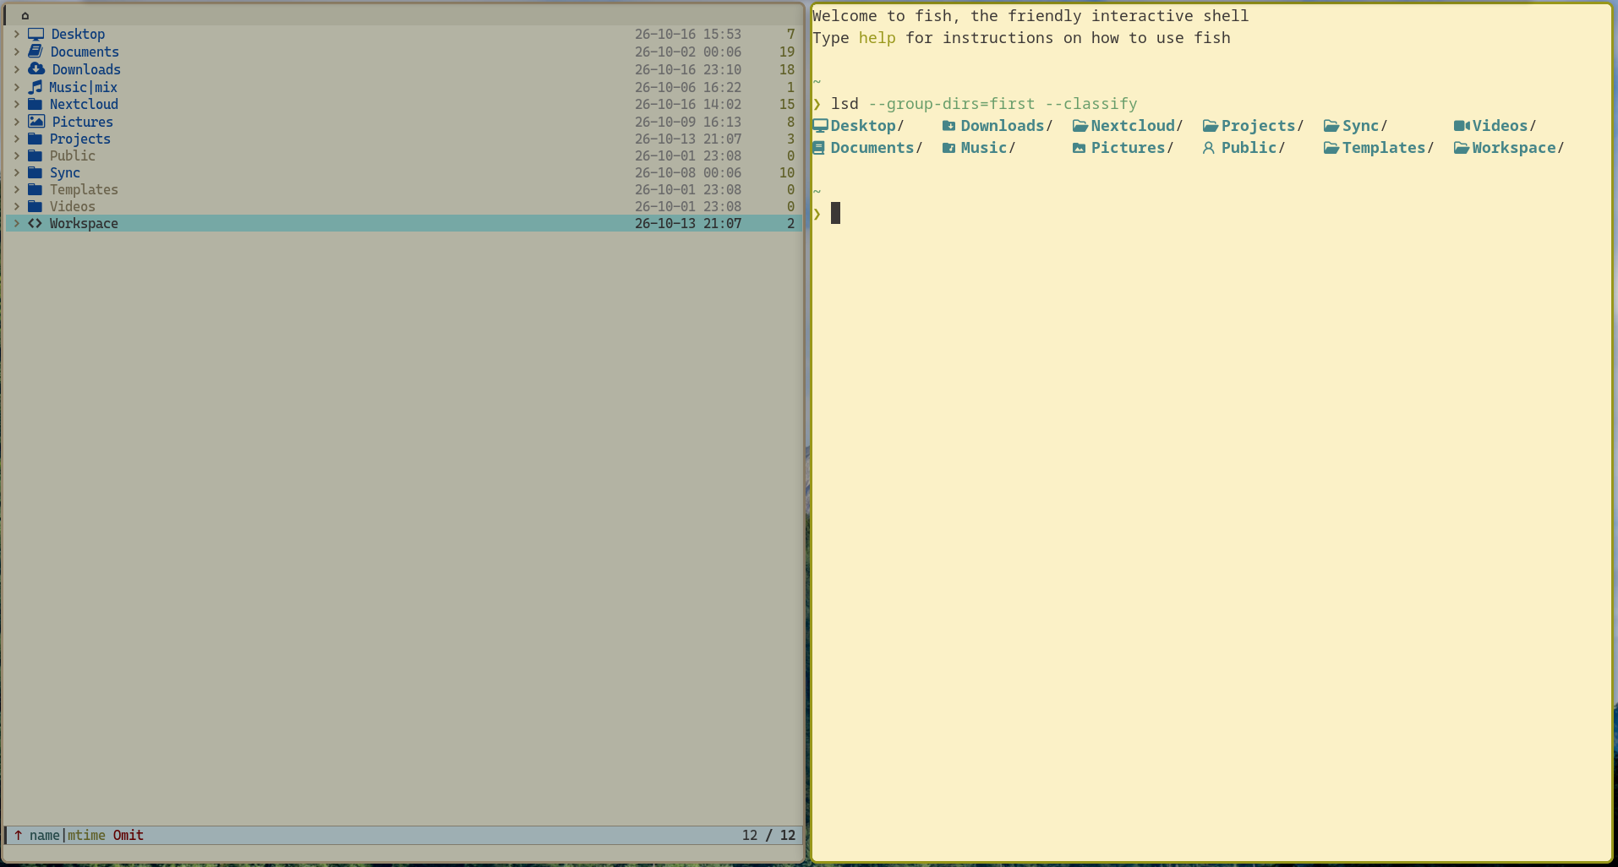
Task: Click the Pictures image icon in file manager
Action: (x=36, y=122)
